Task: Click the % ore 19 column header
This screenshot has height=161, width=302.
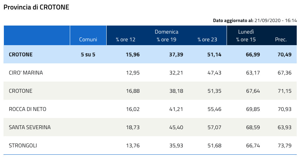Action: click(x=166, y=40)
